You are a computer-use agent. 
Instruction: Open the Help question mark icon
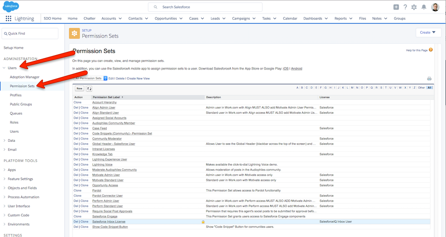[x=405, y=7]
